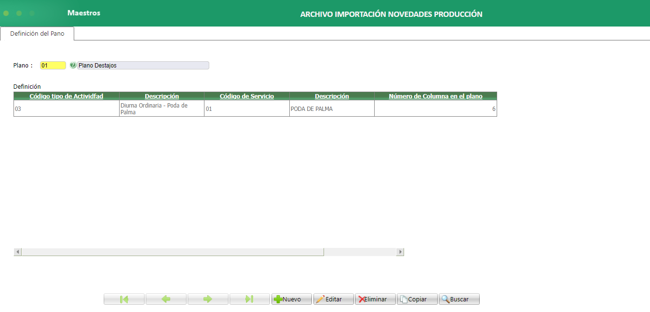Go to the first record navigation button
The height and width of the screenshot is (312, 650).
click(x=124, y=299)
